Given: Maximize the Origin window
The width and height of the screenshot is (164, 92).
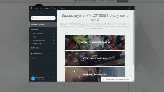Looking at the screenshot, I should pos(129,8).
